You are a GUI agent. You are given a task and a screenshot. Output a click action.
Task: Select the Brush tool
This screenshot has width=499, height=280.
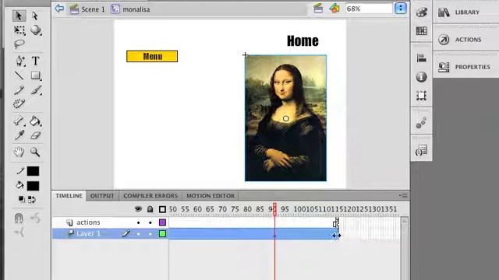pos(36,90)
